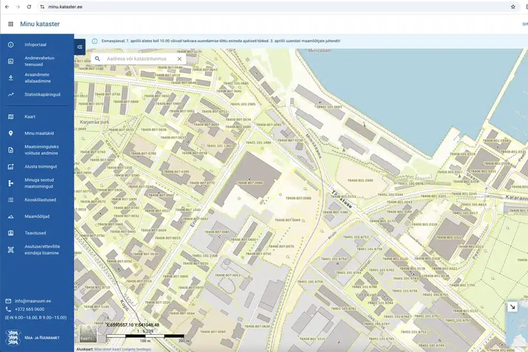
Task: Click the site settings icon in address bar
Action: [x=42, y=7]
